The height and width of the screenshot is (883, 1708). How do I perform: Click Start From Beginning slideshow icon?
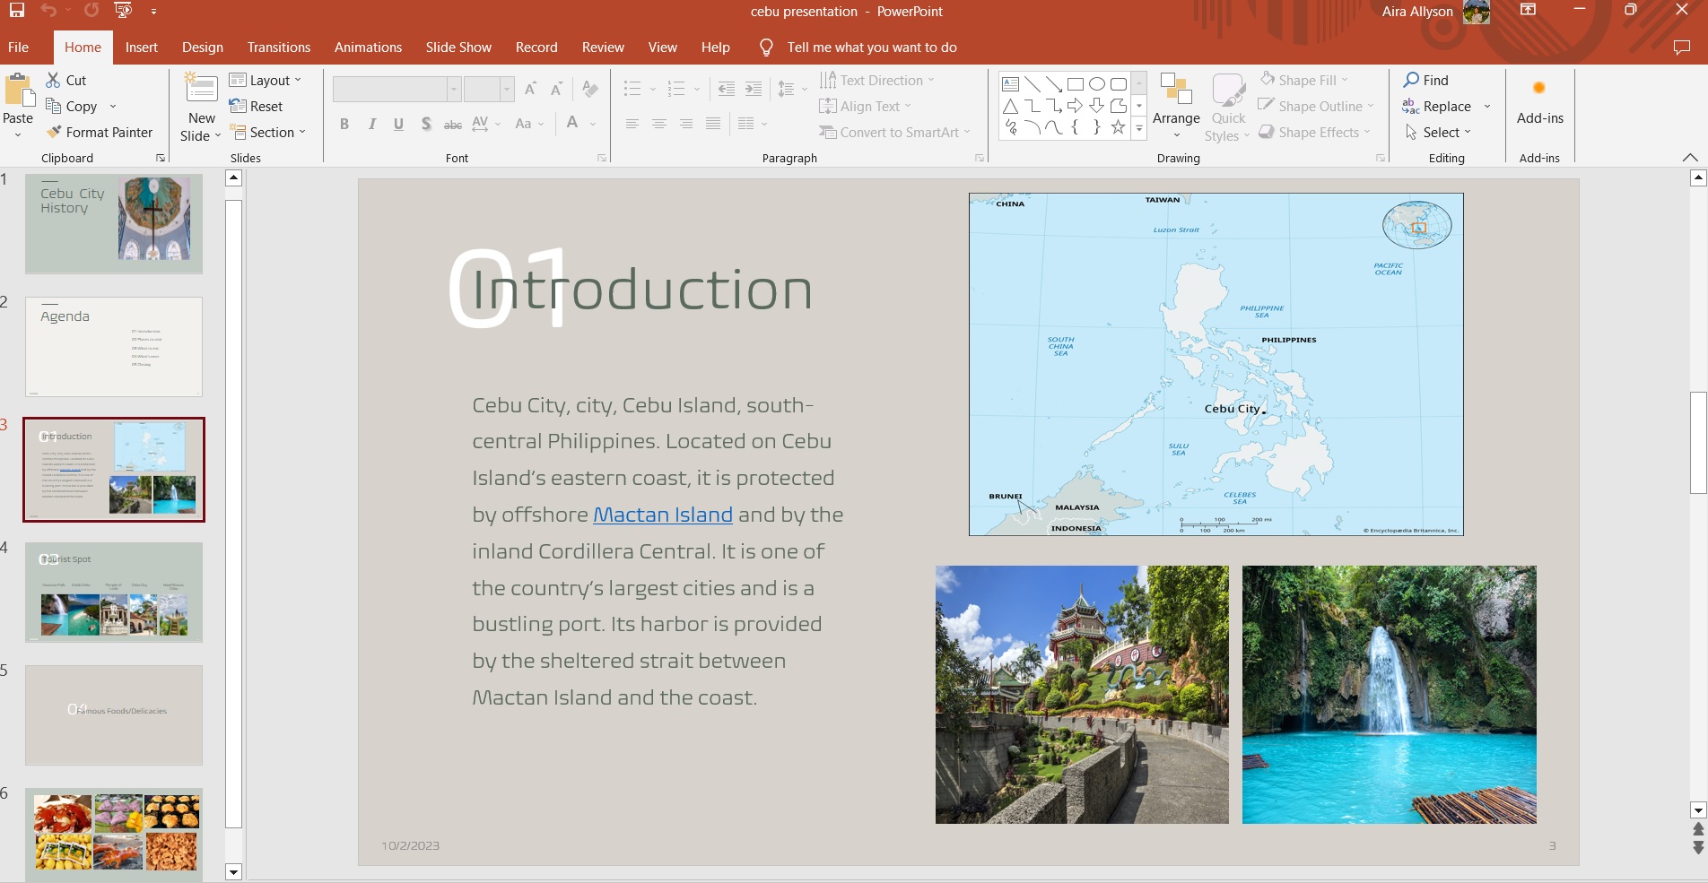click(x=123, y=11)
